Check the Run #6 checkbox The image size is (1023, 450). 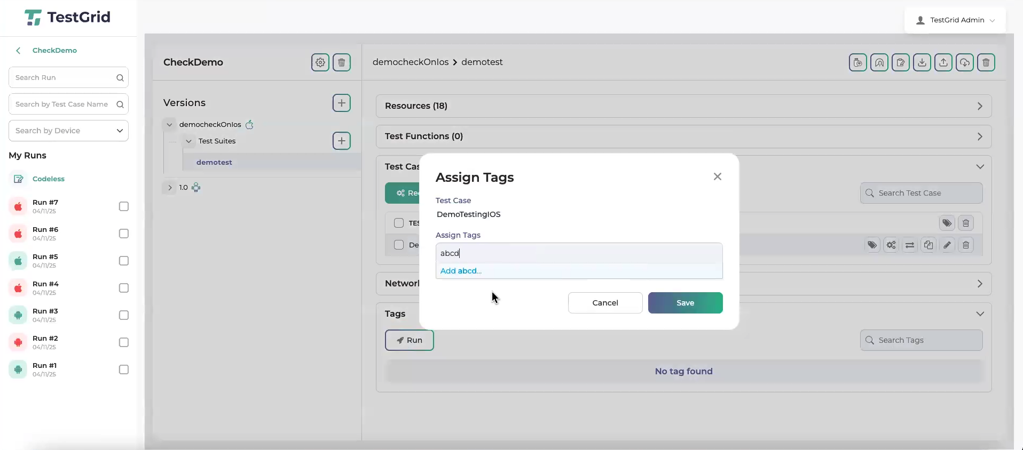[x=124, y=234]
